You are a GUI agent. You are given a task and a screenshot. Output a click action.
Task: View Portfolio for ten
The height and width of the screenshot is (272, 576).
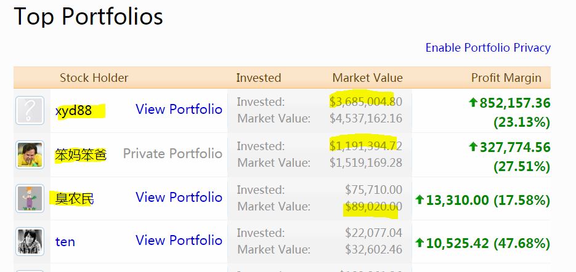[x=179, y=240]
